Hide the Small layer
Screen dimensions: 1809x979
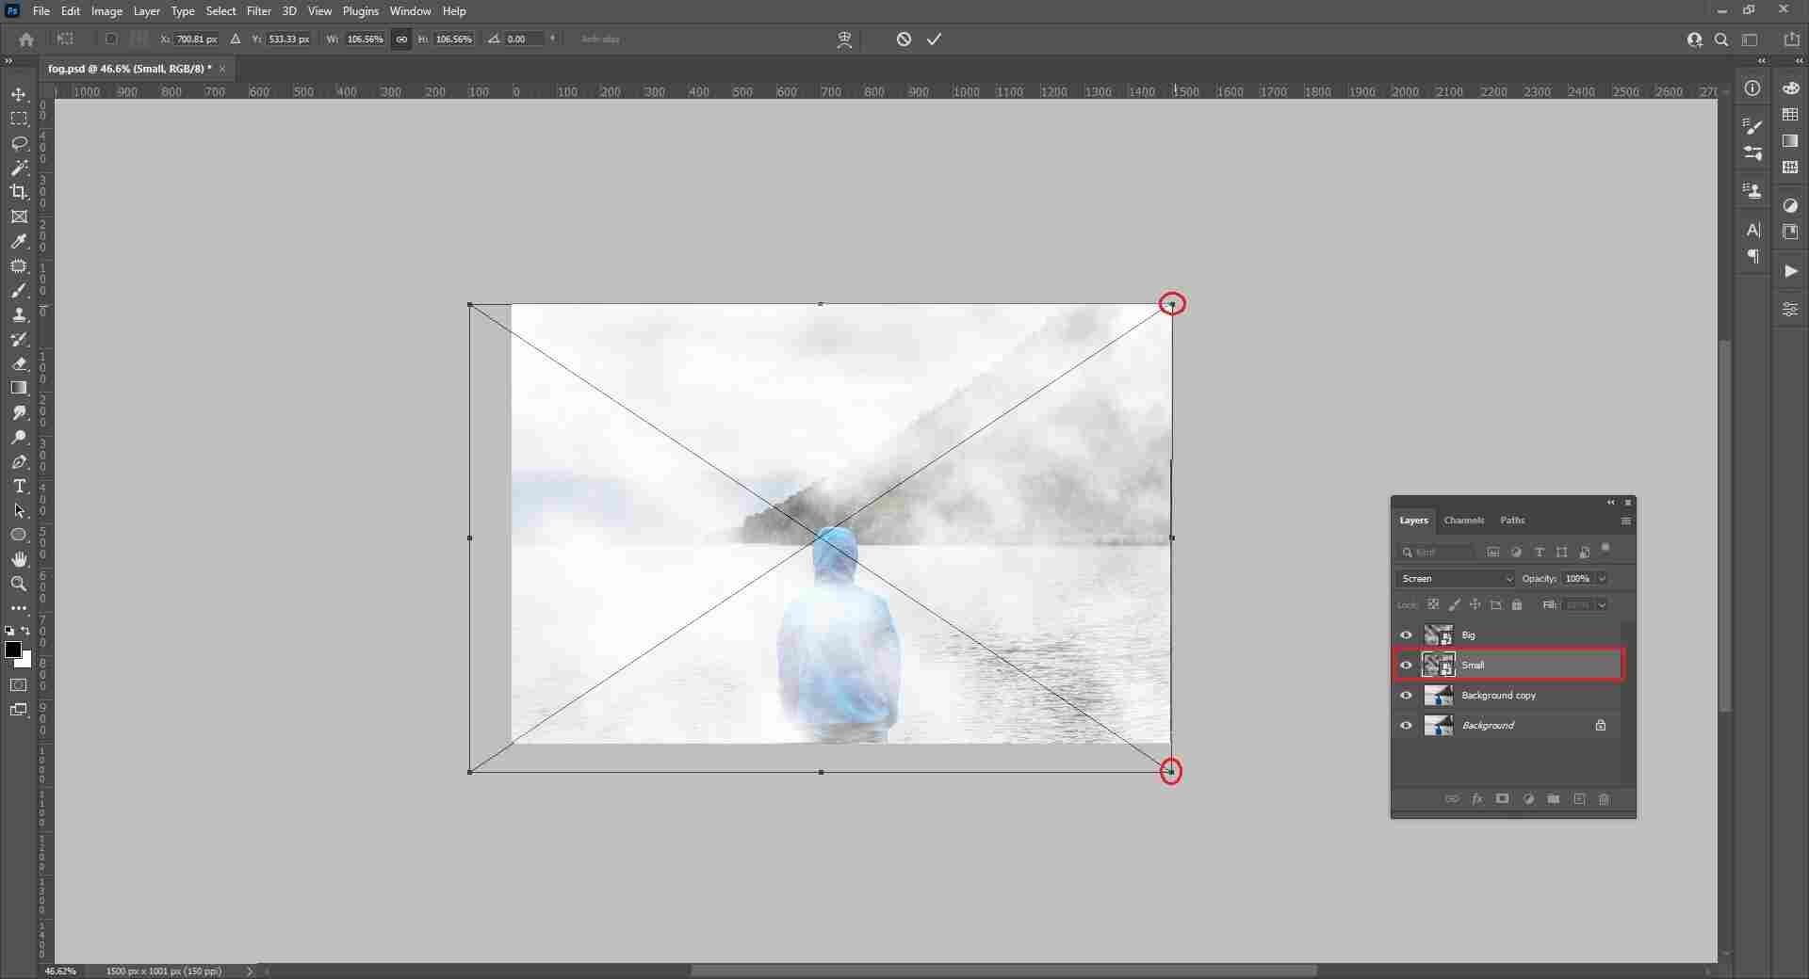1405,666
